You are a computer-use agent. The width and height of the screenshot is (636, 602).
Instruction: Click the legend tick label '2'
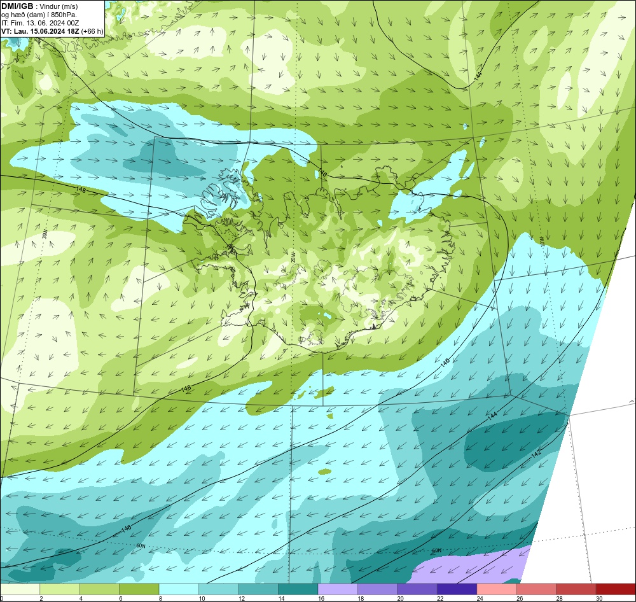[41, 598]
